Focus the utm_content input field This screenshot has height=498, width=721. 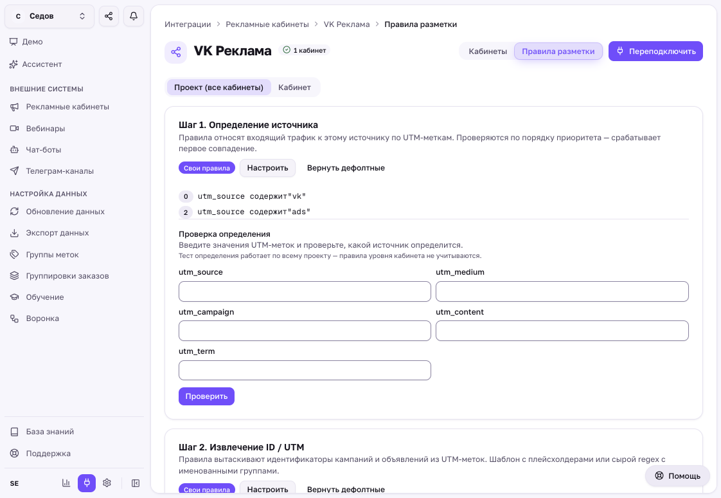562,331
